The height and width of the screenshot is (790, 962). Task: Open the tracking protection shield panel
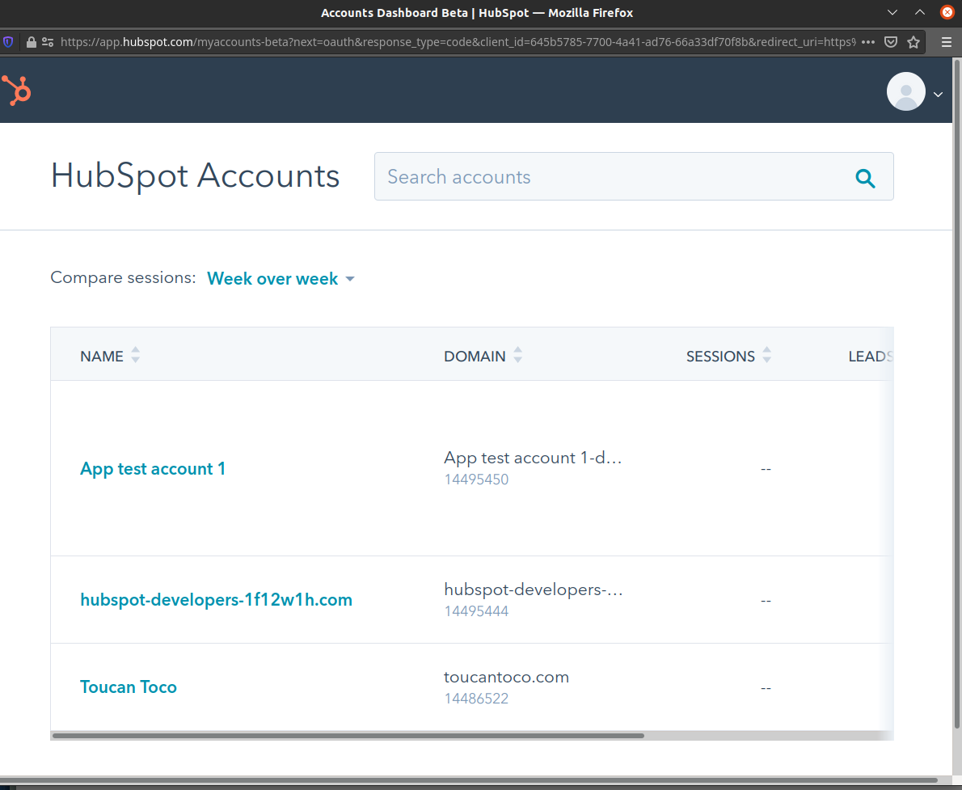(x=8, y=41)
